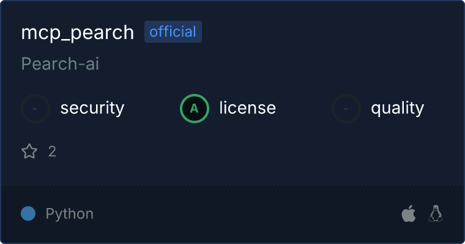Select the quality label text
The image size is (465, 244).
click(x=397, y=108)
